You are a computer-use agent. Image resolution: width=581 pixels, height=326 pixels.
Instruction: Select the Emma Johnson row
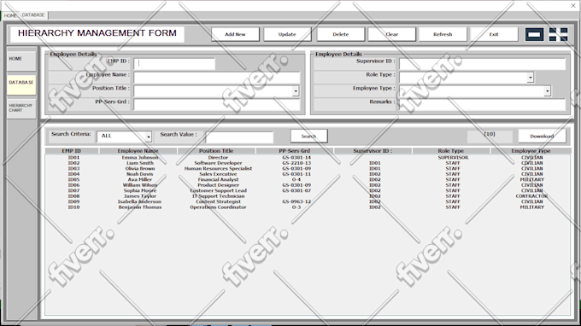[x=308, y=158]
